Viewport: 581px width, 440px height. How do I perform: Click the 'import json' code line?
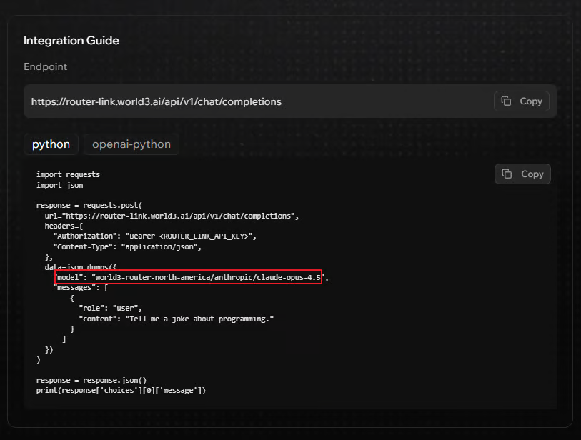coord(59,185)
